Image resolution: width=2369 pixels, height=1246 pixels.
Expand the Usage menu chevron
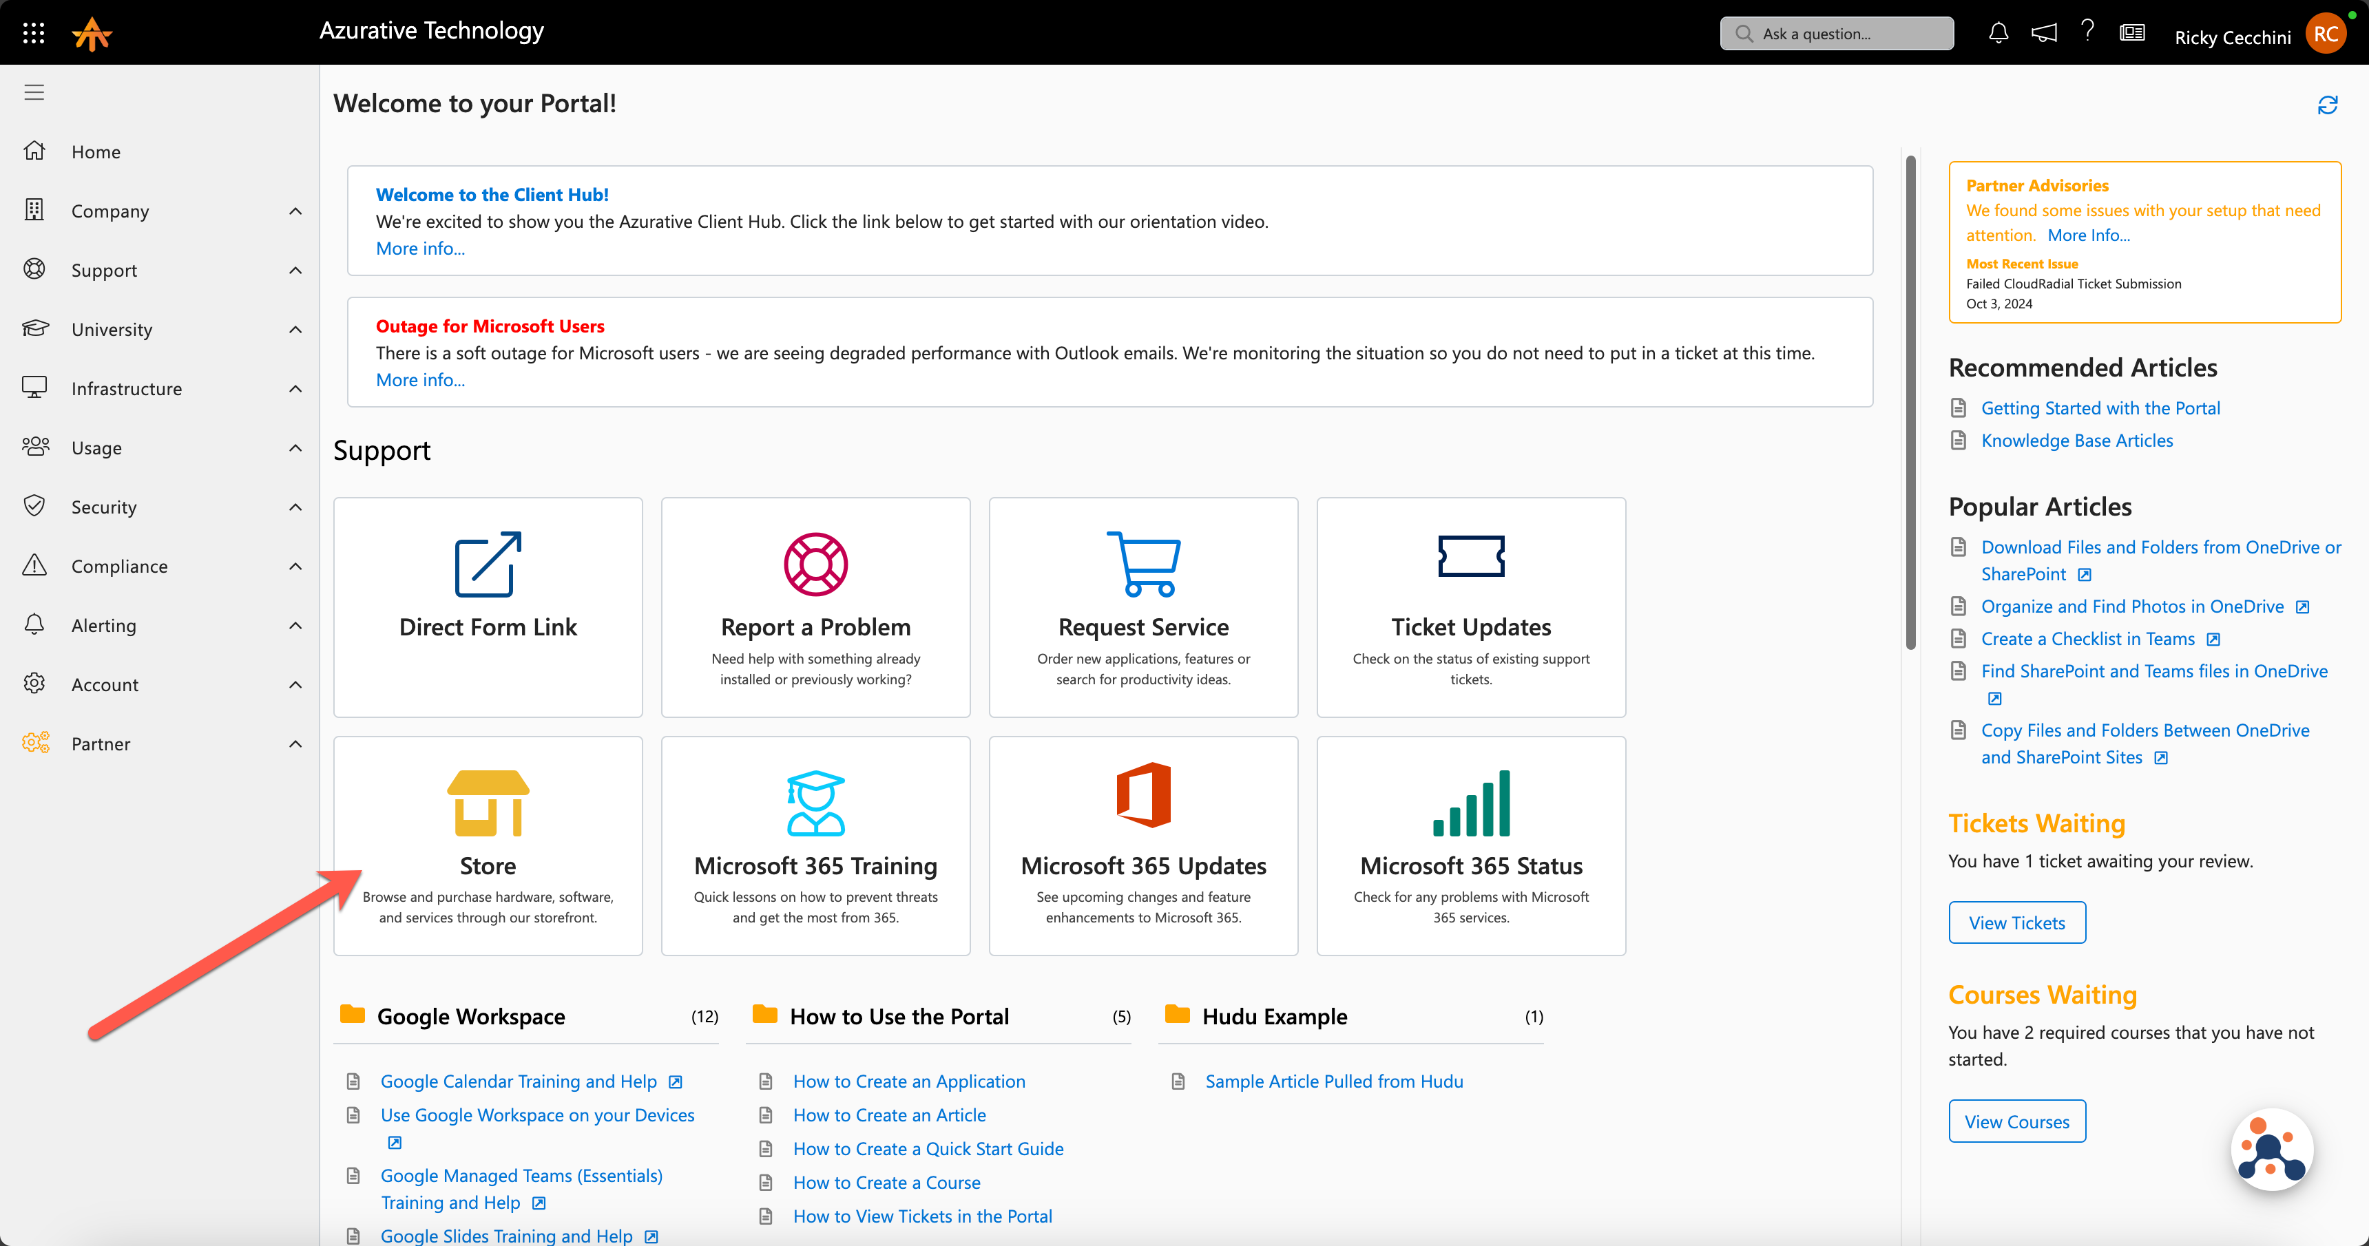295,448
